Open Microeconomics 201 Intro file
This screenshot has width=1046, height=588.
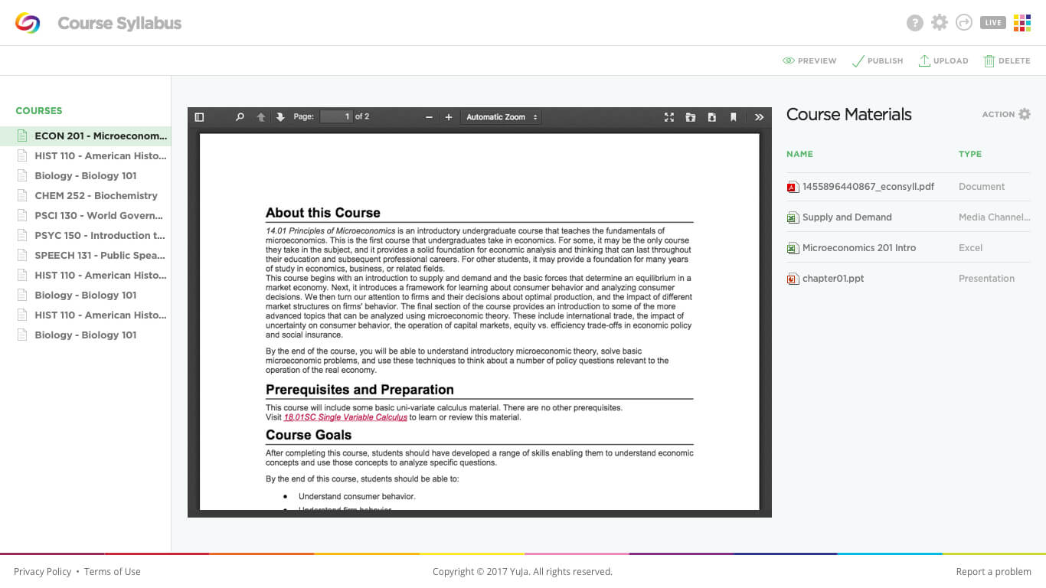pyautogui.click(x=859, y=248)
